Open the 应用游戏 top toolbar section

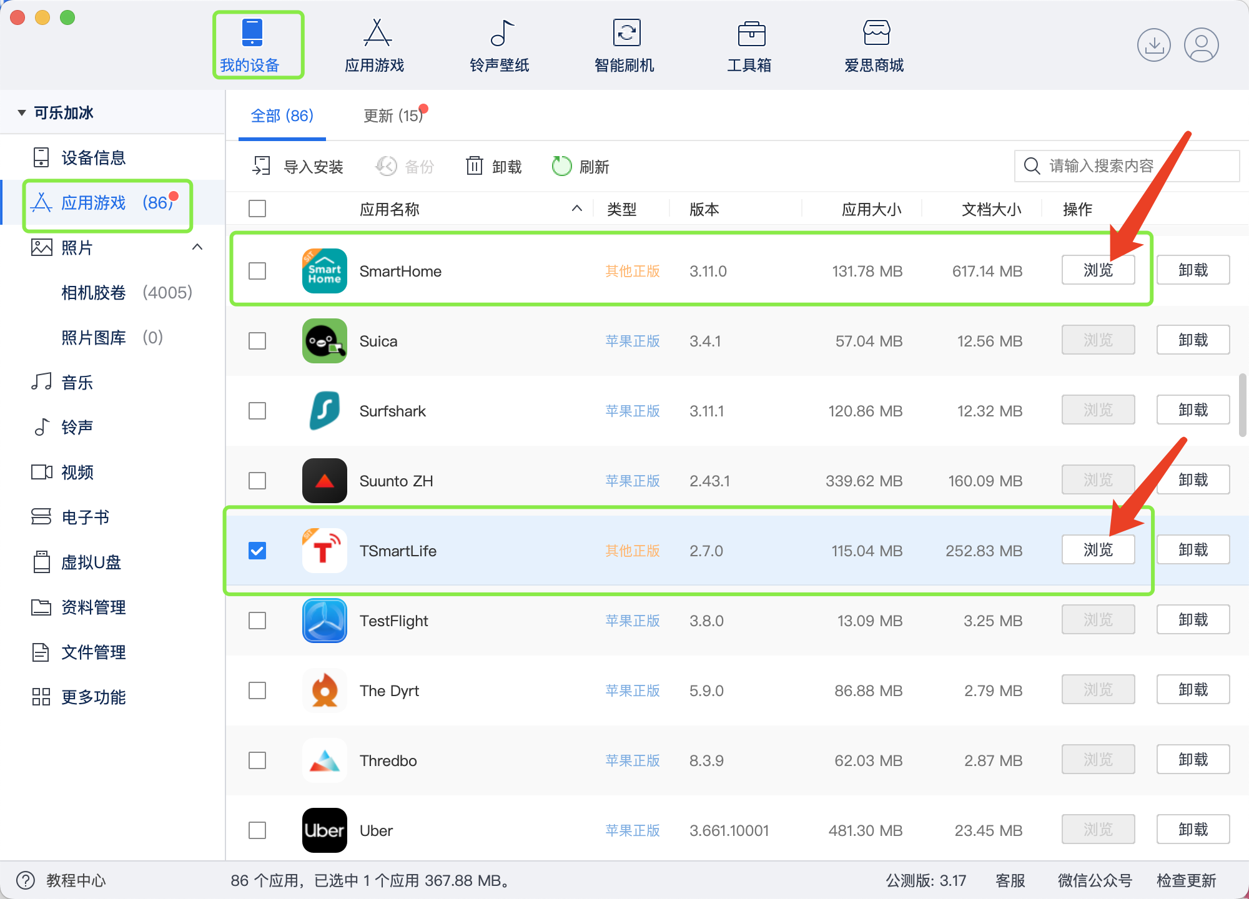375,46
